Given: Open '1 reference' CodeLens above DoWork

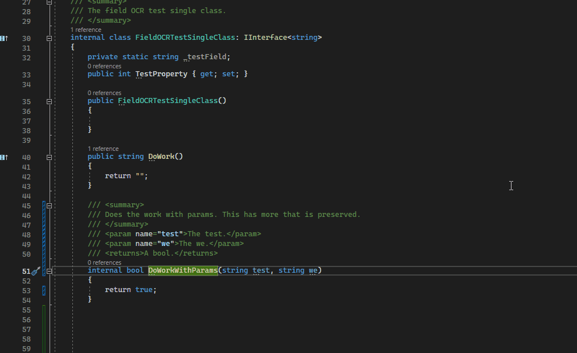Looking at the screenshot, I should click(103, 149).
